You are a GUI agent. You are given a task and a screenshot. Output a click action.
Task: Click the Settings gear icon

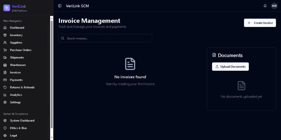(5, 103)
